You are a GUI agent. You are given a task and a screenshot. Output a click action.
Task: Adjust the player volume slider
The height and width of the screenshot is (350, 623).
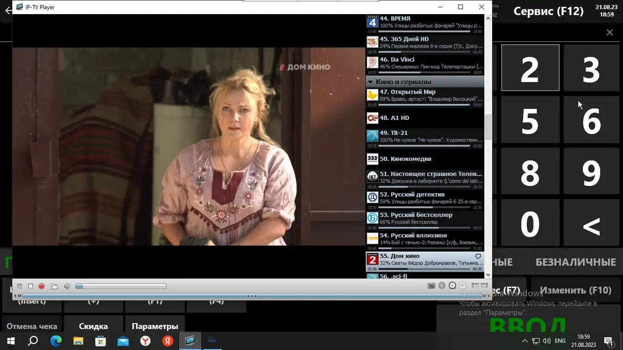pos(120,286)
